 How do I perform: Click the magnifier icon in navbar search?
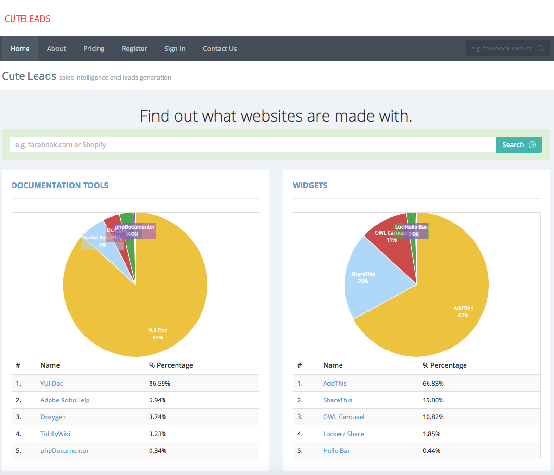click(x=541, y=49)
